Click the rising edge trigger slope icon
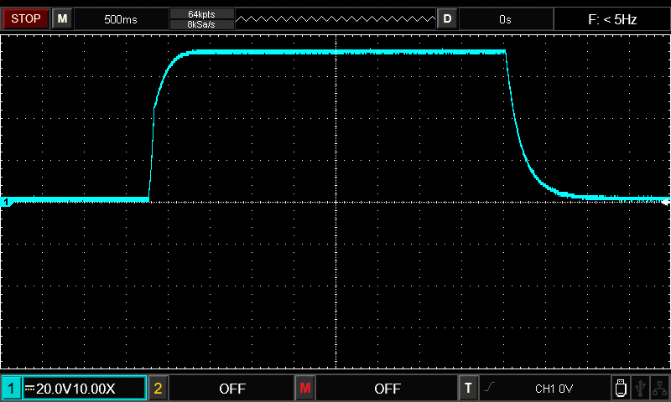The height and width of the screenshot is (402, 671). 491,389
